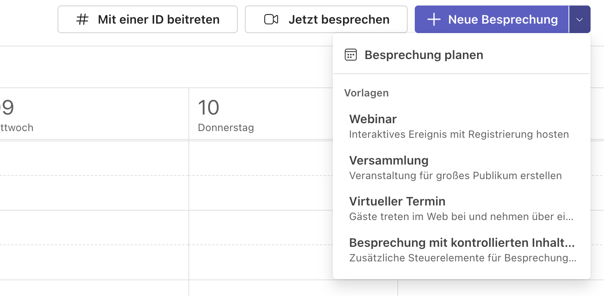Click the calendar icon beside Besprechung planen

350,55
